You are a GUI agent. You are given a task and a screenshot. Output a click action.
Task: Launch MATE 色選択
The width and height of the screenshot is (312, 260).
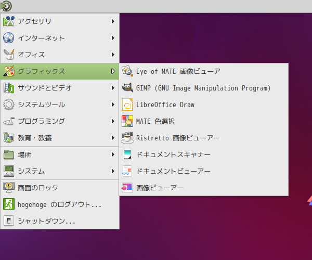coord(204,121)
